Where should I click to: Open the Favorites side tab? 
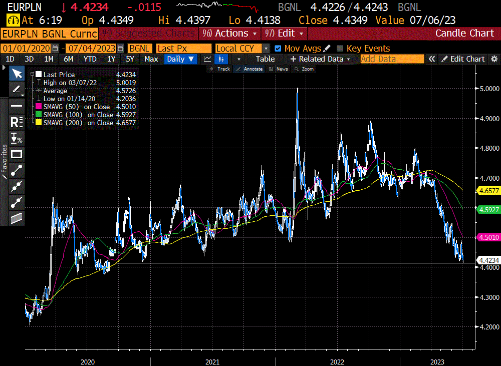(x=4, y=161)
